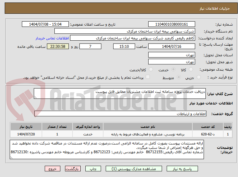The image size is (238, 177).
Task: Click the پاسخ به نیاز button
Action: pos(182,169)
